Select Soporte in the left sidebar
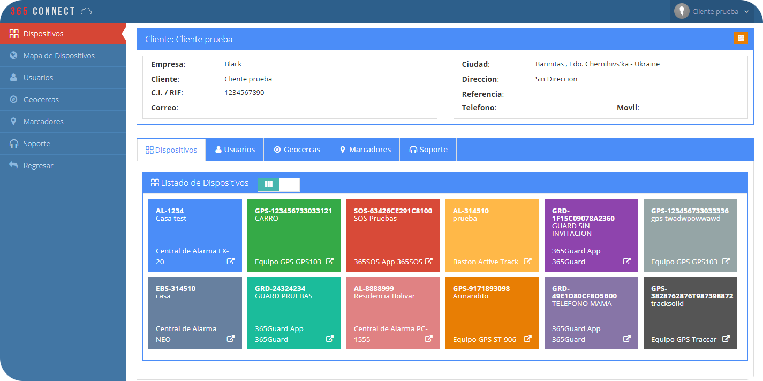The width and height of the screenshot is (763, 381). [37, 144]
